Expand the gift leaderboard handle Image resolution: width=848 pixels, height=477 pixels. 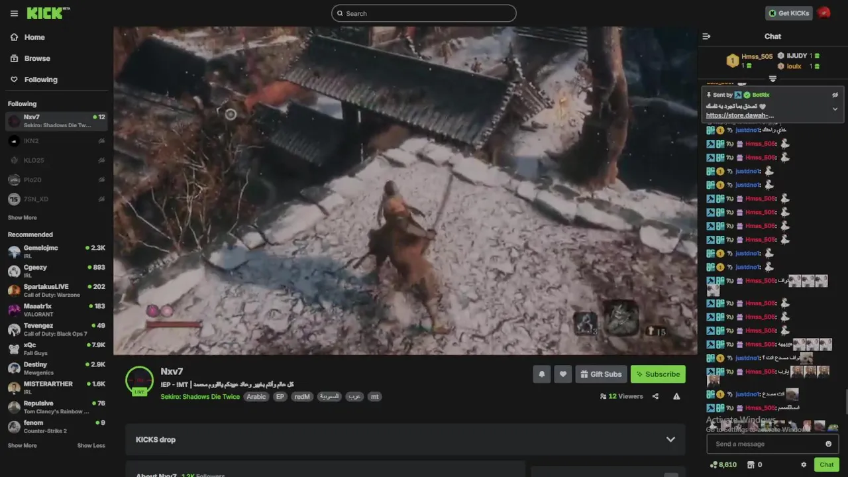coord(772,79)
